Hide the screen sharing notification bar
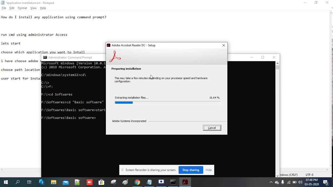The height and width of the screenshot is (187, 333). click(x=209, y=170)
